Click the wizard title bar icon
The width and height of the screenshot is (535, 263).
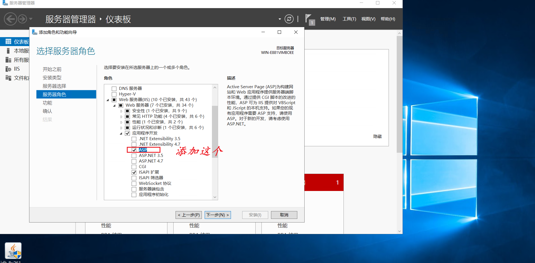[x=35, y=32]
